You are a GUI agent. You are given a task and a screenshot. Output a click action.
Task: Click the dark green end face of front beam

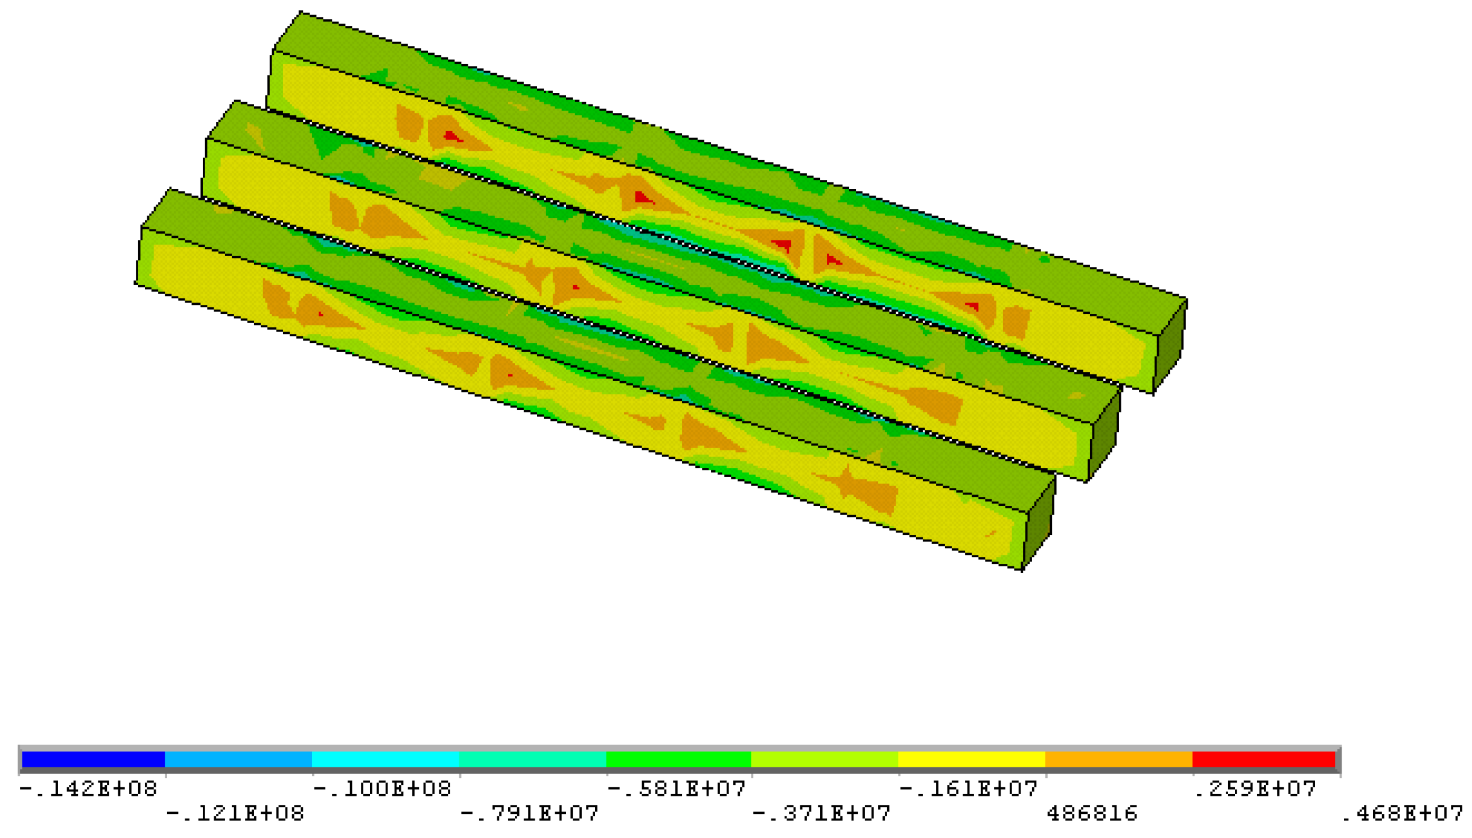point(1038,524)
